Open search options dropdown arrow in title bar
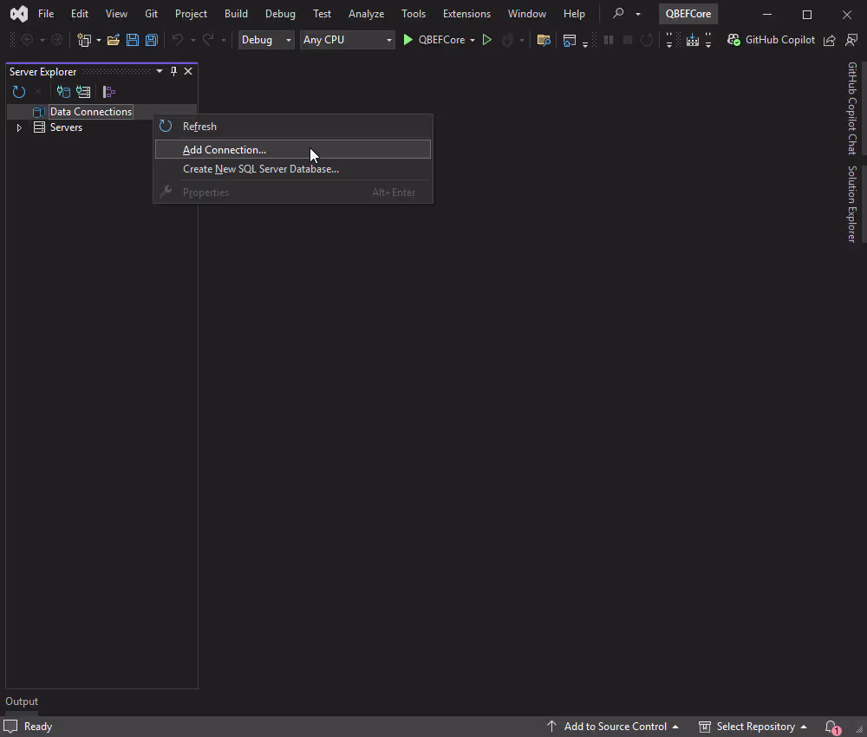Screen dimensions: 867x737 click(x=638, y=14)
